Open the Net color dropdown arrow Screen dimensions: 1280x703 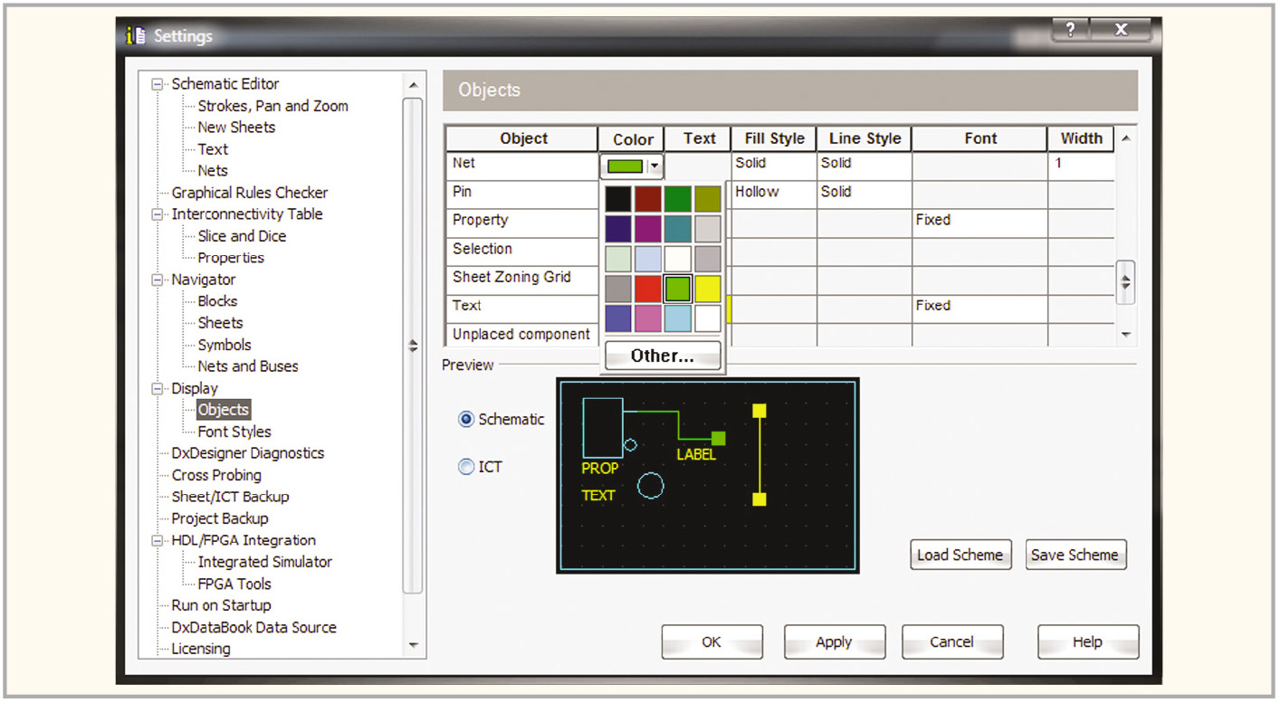[x=654, y=166]
